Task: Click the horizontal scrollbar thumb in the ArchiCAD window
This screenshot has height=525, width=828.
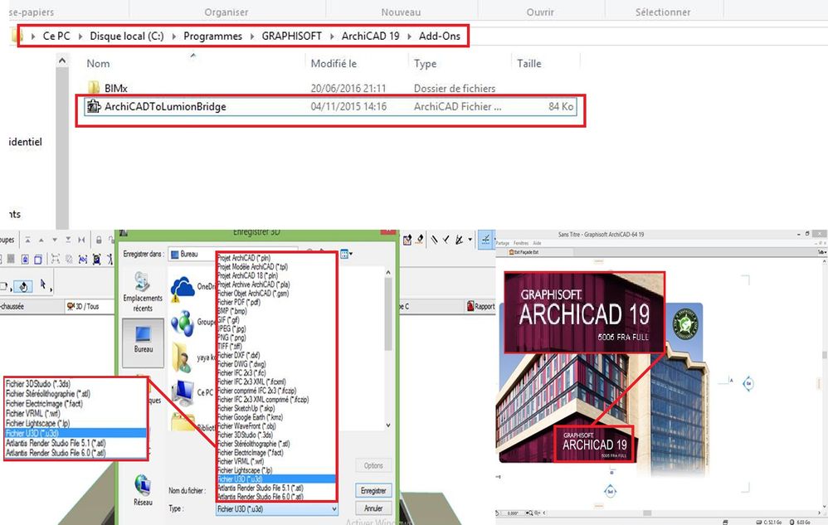Action: tap(647, 513)
